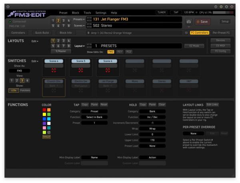Open the Help menu

(114, 13)
